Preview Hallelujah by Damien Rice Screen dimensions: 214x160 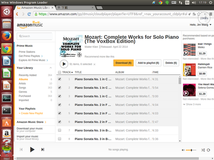pyautogui.click(x=186, y=73)
